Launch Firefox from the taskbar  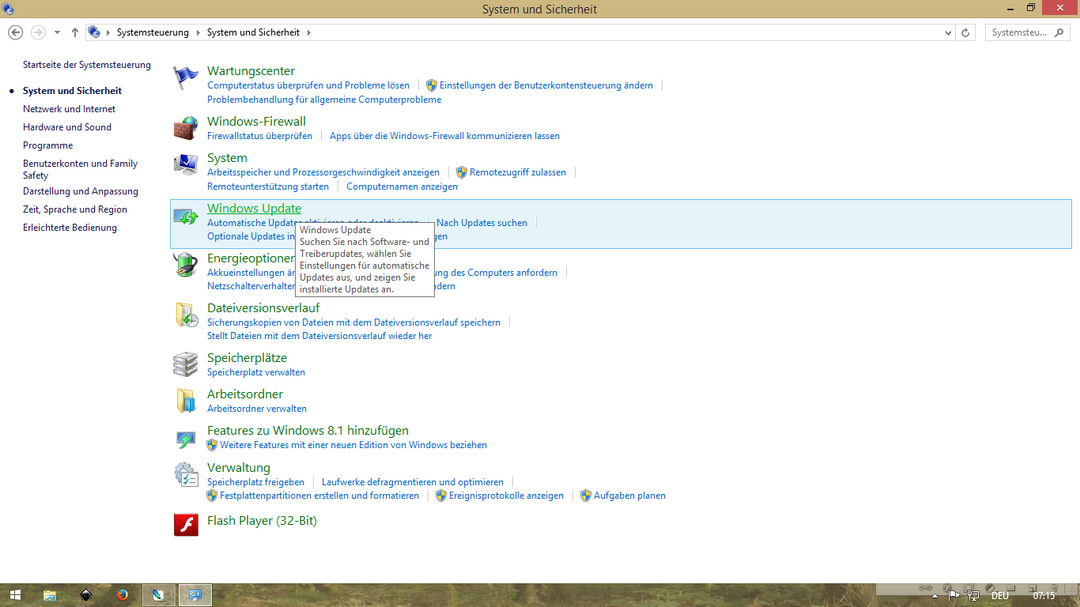tap(122, 595)
